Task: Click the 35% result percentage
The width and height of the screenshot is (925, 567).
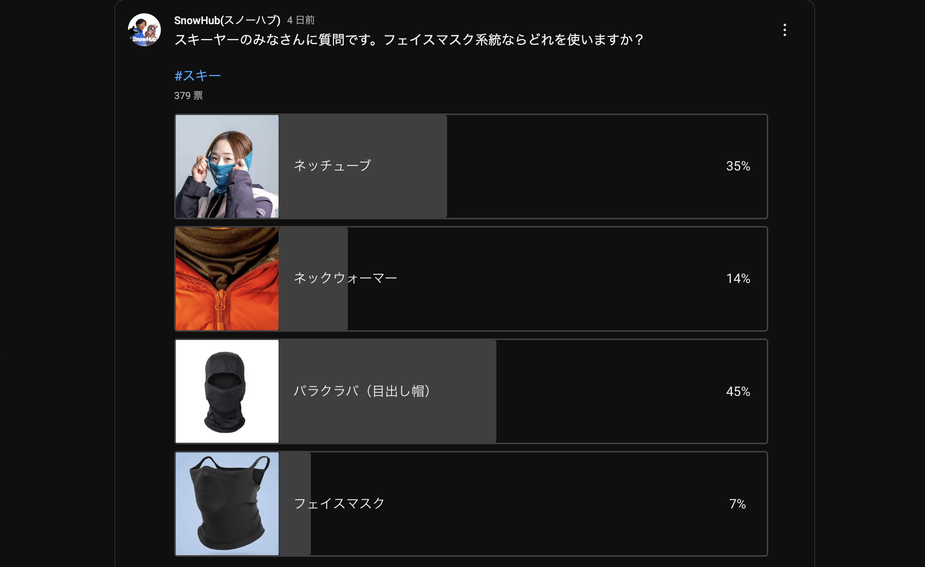Action: [x=738, y=166]
